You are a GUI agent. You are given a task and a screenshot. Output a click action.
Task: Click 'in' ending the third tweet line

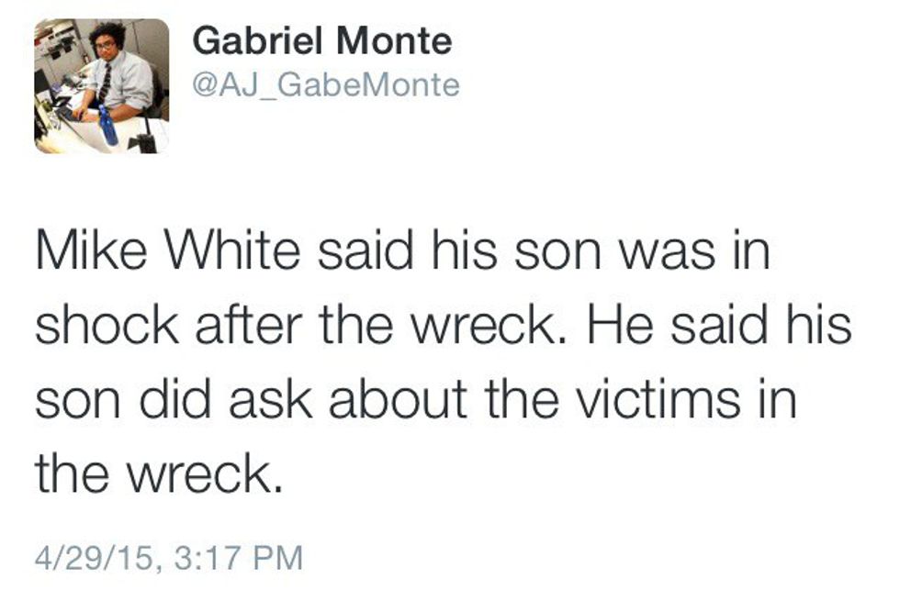779,402
